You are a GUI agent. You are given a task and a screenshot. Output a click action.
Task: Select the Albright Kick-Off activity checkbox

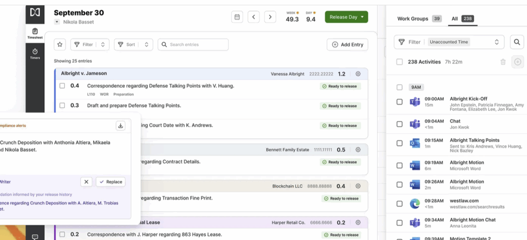click(x=399, y=102)
